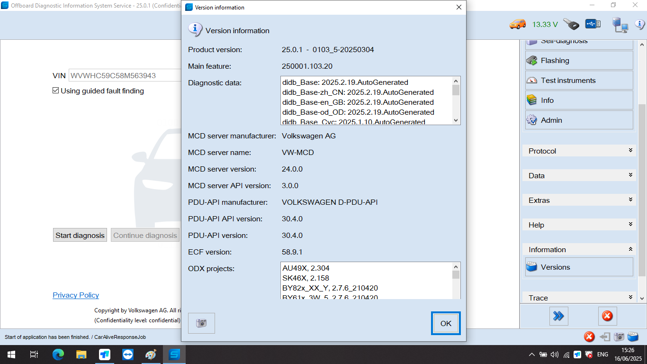Click the ignition key status icon

[x=571, y=24]
